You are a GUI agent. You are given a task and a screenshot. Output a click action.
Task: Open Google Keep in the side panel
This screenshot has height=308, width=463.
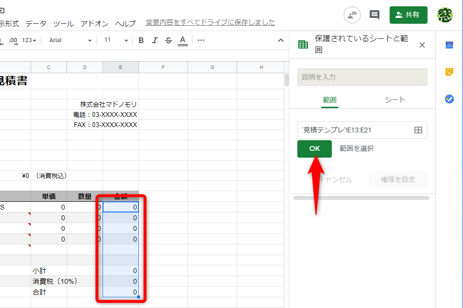click(449, 71)
